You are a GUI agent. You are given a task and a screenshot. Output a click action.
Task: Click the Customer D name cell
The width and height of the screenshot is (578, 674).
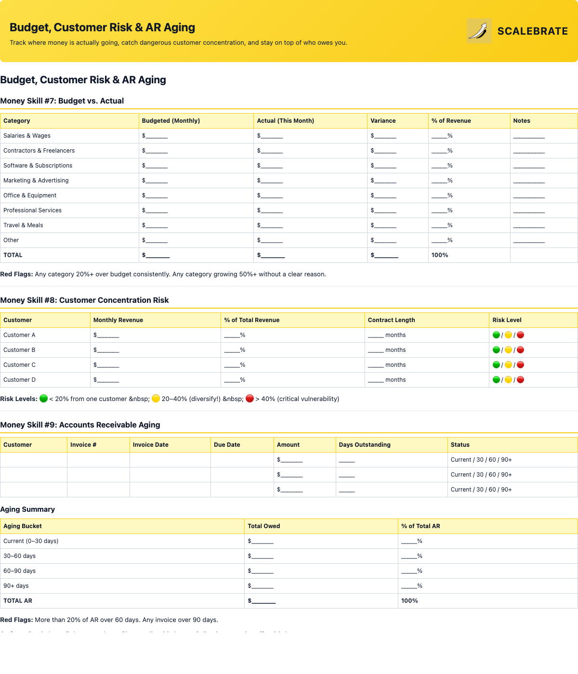(x=45, y=380)
